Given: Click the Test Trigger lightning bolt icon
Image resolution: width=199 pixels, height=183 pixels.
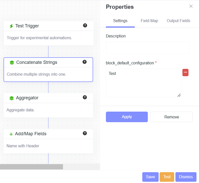Looking at the screenshot, I should tap(11, 26).
